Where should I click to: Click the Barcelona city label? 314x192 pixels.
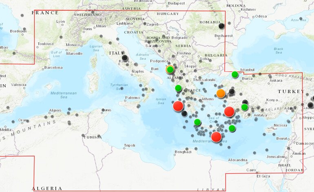click(x=53, y=67)
